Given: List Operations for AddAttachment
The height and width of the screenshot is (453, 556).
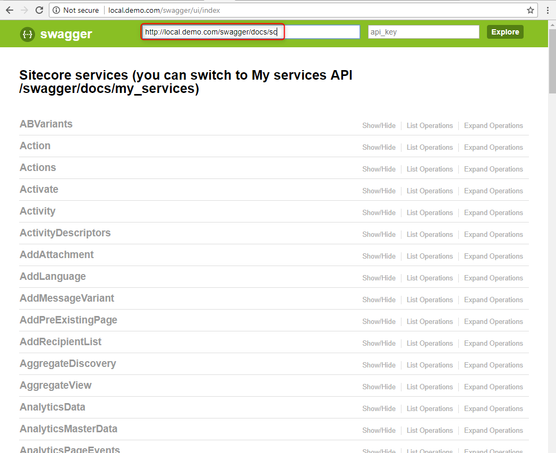Looking at the screenshot, I should click(x=430, y=256).
